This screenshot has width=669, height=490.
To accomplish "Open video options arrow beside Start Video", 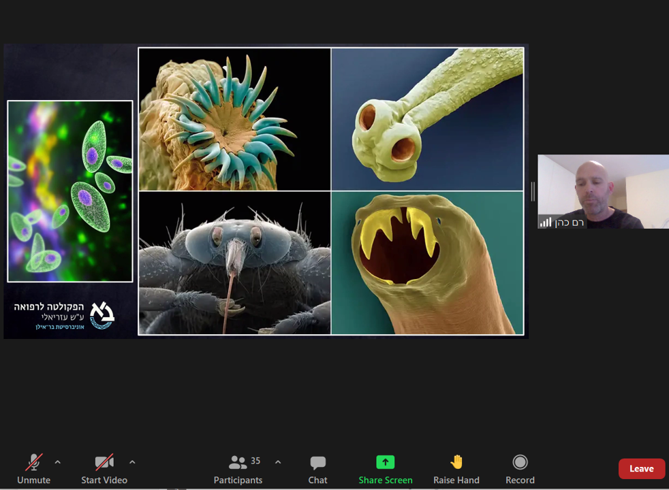I will (x=132, y=462).
